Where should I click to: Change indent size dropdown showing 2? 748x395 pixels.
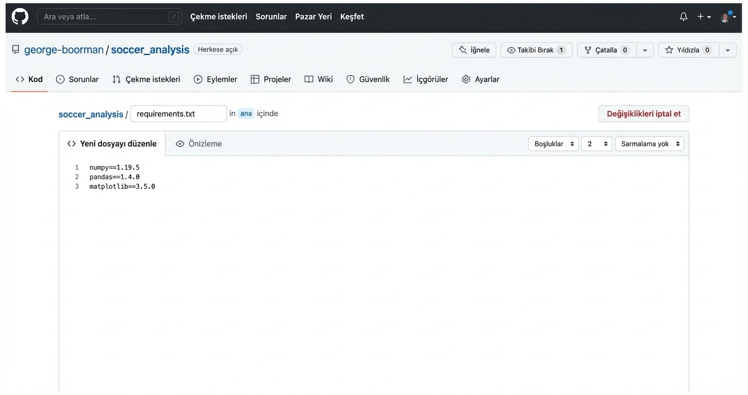596,144
